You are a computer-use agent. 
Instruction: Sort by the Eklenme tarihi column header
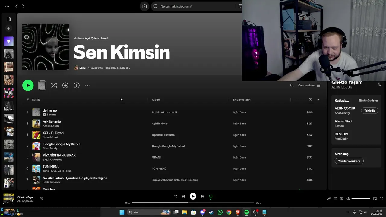pos(242,100)
